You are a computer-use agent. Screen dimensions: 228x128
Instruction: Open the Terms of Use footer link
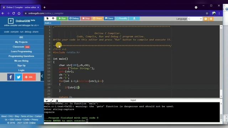(x=27, y=116)
